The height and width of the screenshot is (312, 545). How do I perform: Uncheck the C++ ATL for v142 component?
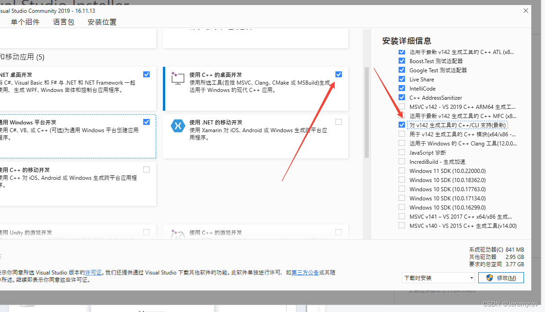tap(402, 52)
